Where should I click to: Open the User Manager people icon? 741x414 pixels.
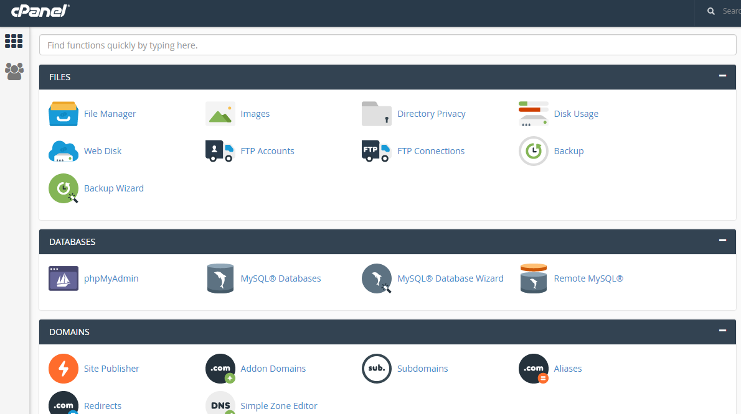click(x=14, y=71)
